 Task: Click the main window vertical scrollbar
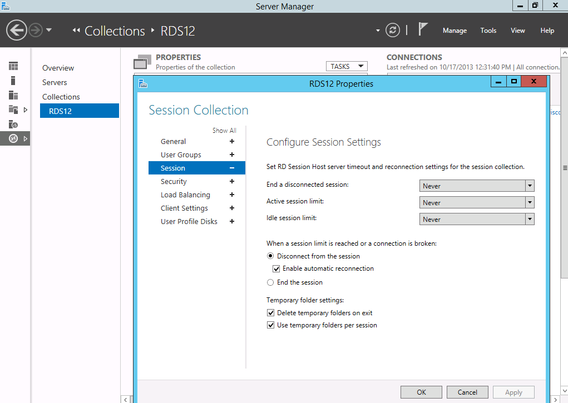click(x=564, y=168)
